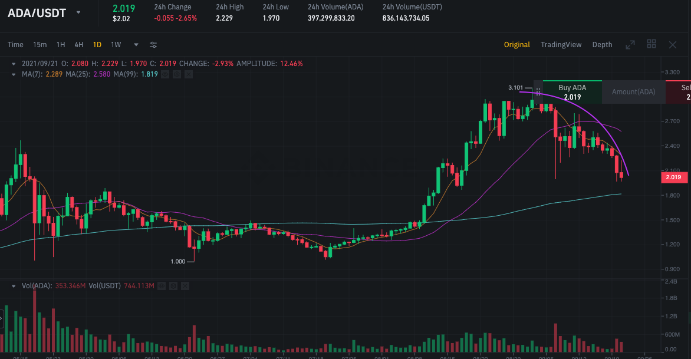Image resolution: width=691 pixels, height=359 pixels.
Task: Hide the Vol indicator using eye icon
Action: click(162, 286)
